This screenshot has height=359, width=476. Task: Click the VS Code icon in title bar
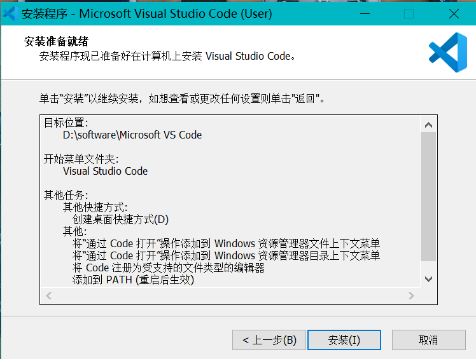click(10, 13)
